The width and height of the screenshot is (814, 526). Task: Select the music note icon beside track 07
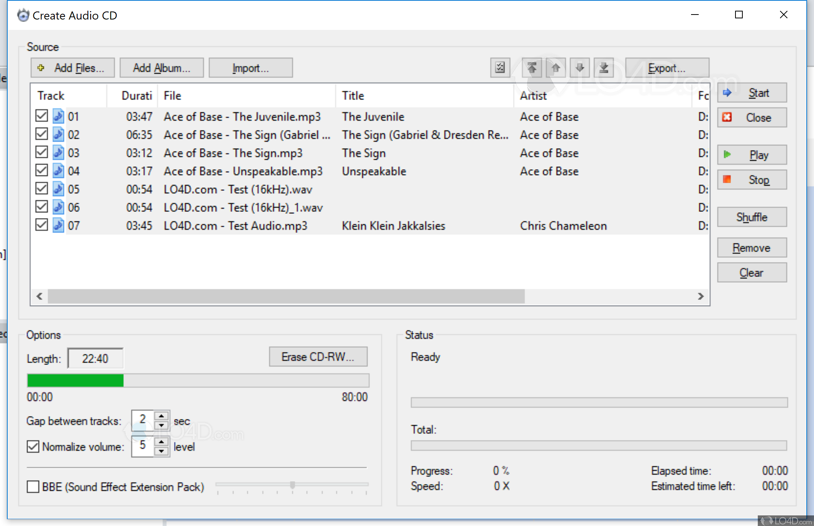(58, 225)
